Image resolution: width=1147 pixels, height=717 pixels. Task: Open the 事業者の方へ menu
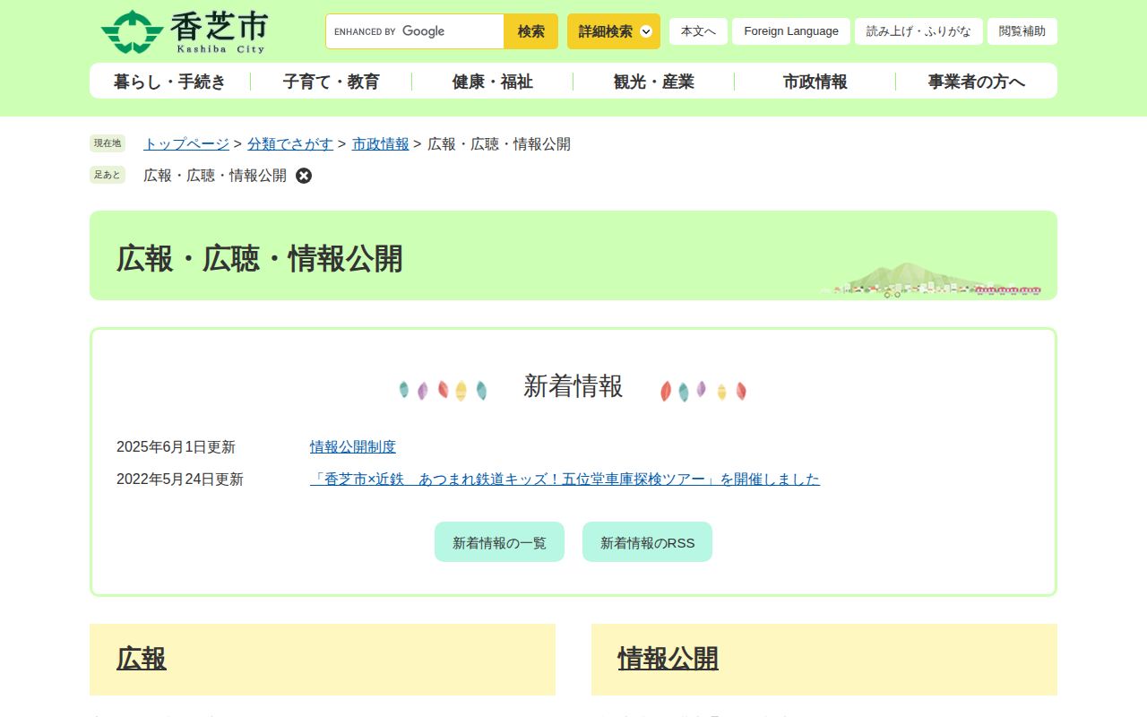pyautogui.click(x=976, y=82)
